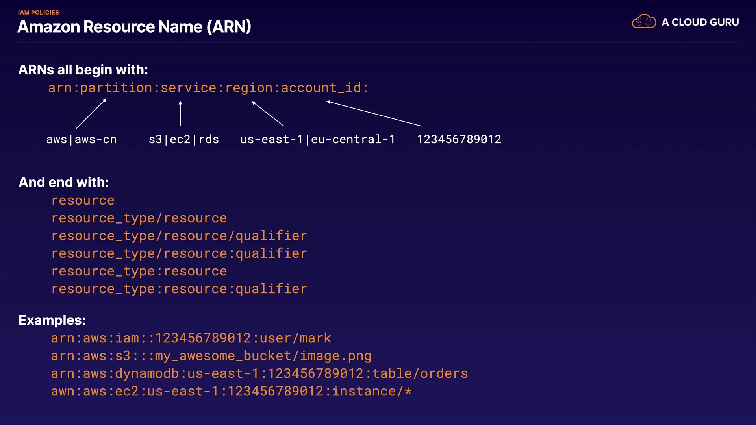Select the resource_type:resource:qualifier line
The width and height of the screenshot is (756, 425).
point(179,289)
